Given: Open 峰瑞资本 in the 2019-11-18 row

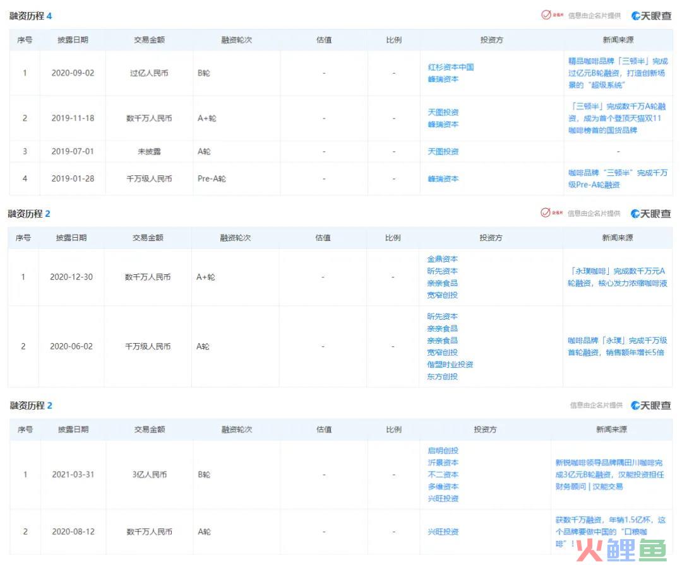Looking at the screenshot, I should point(443,124).
